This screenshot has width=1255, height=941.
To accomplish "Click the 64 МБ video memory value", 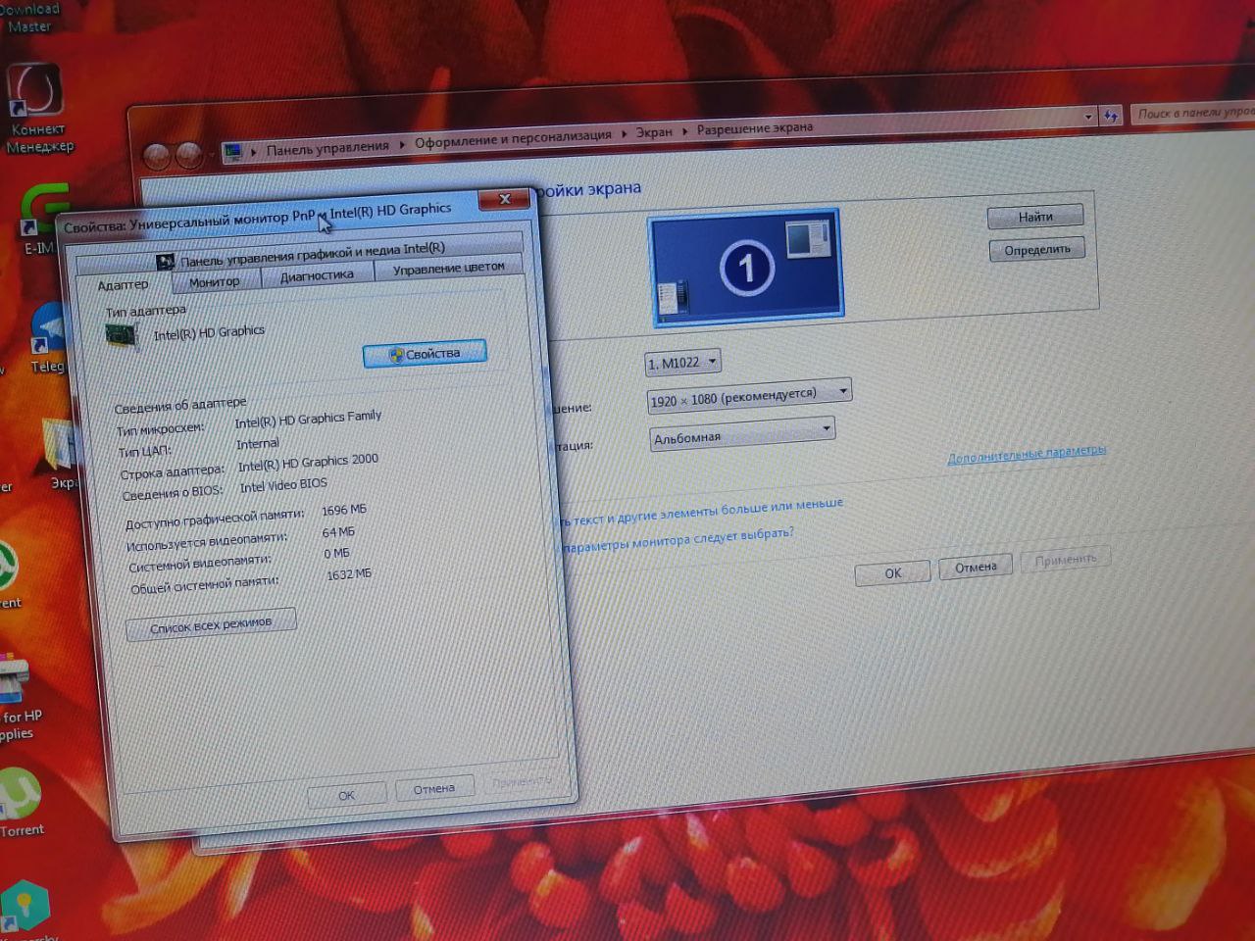I will click(x=338, y=532).
